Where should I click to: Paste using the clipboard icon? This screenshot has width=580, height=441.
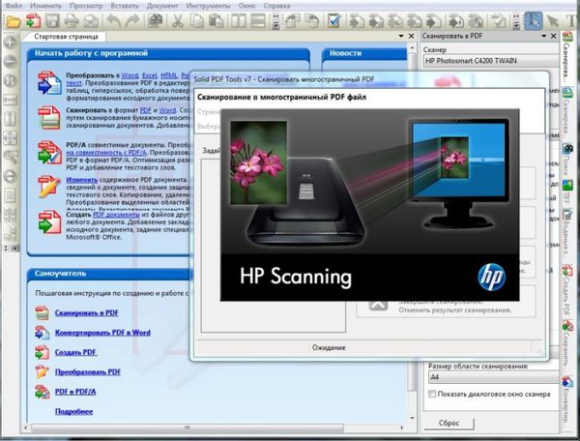[x=216, y=21]
